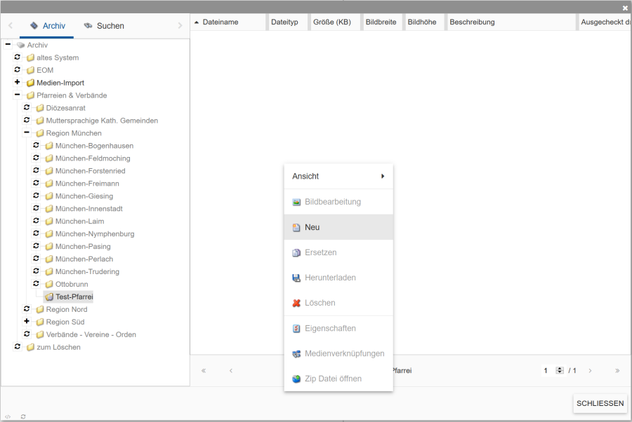Collapse the Pfarreien & Verbände node

pyautogui.click(x=18, y=95)
